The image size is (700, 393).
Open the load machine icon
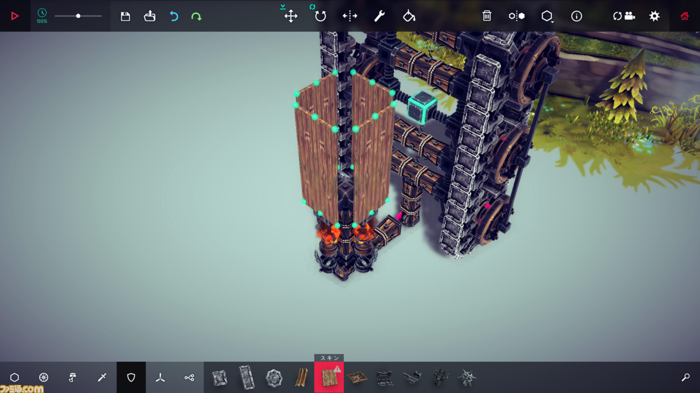tap(150, 16)
